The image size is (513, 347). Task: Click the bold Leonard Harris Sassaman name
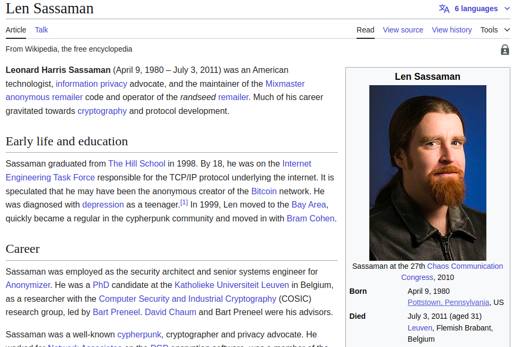(58, 70)
